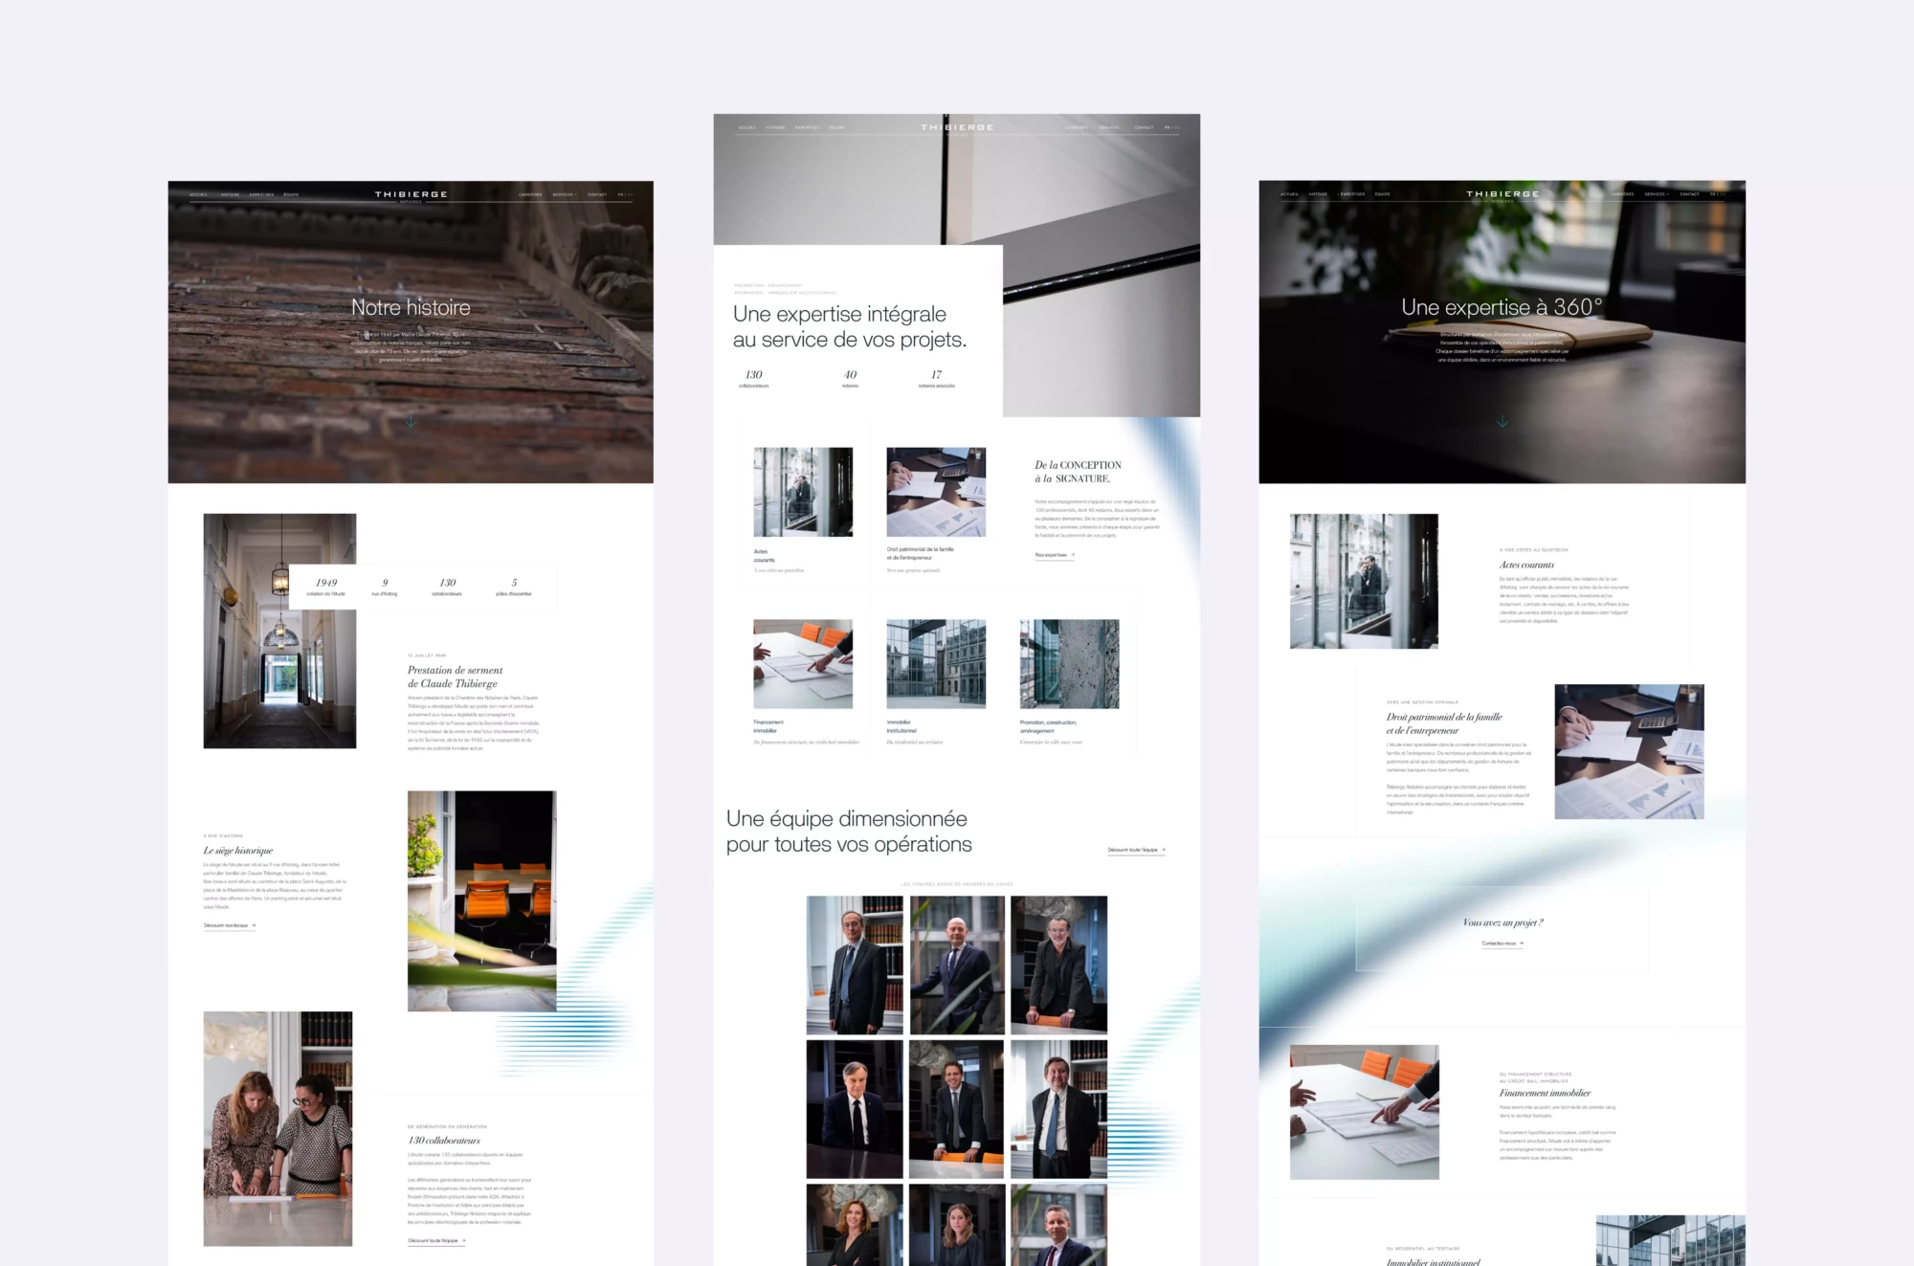Open the Immobilier institutionnel building thumbnail
This screenshot has height=1266, width=1914.
tap(936, 663)
